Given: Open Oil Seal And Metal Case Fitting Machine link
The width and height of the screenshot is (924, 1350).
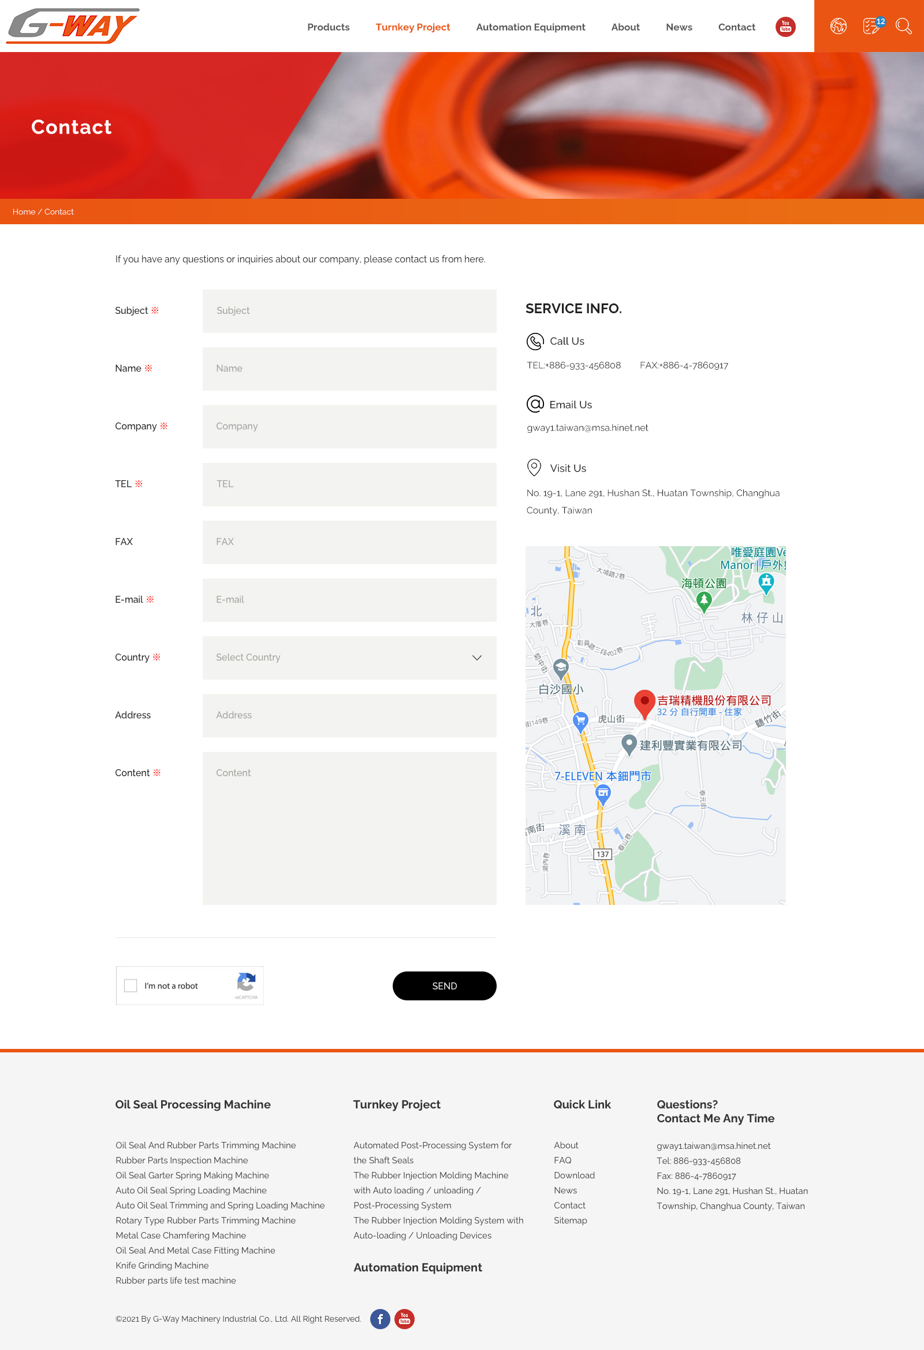Looking at the screenshot, I should pos(195,1251).
